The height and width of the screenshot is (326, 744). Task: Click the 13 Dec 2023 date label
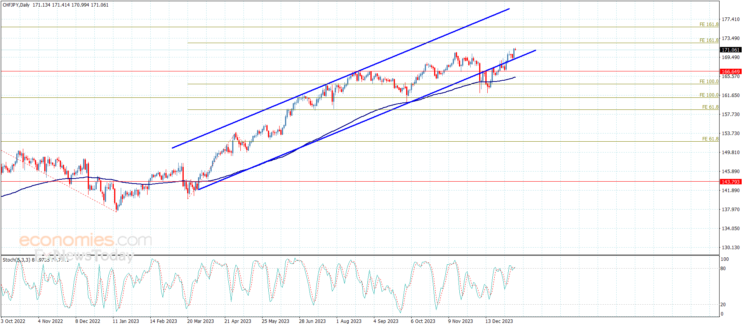pyautogui.click(x=499, y=321)
